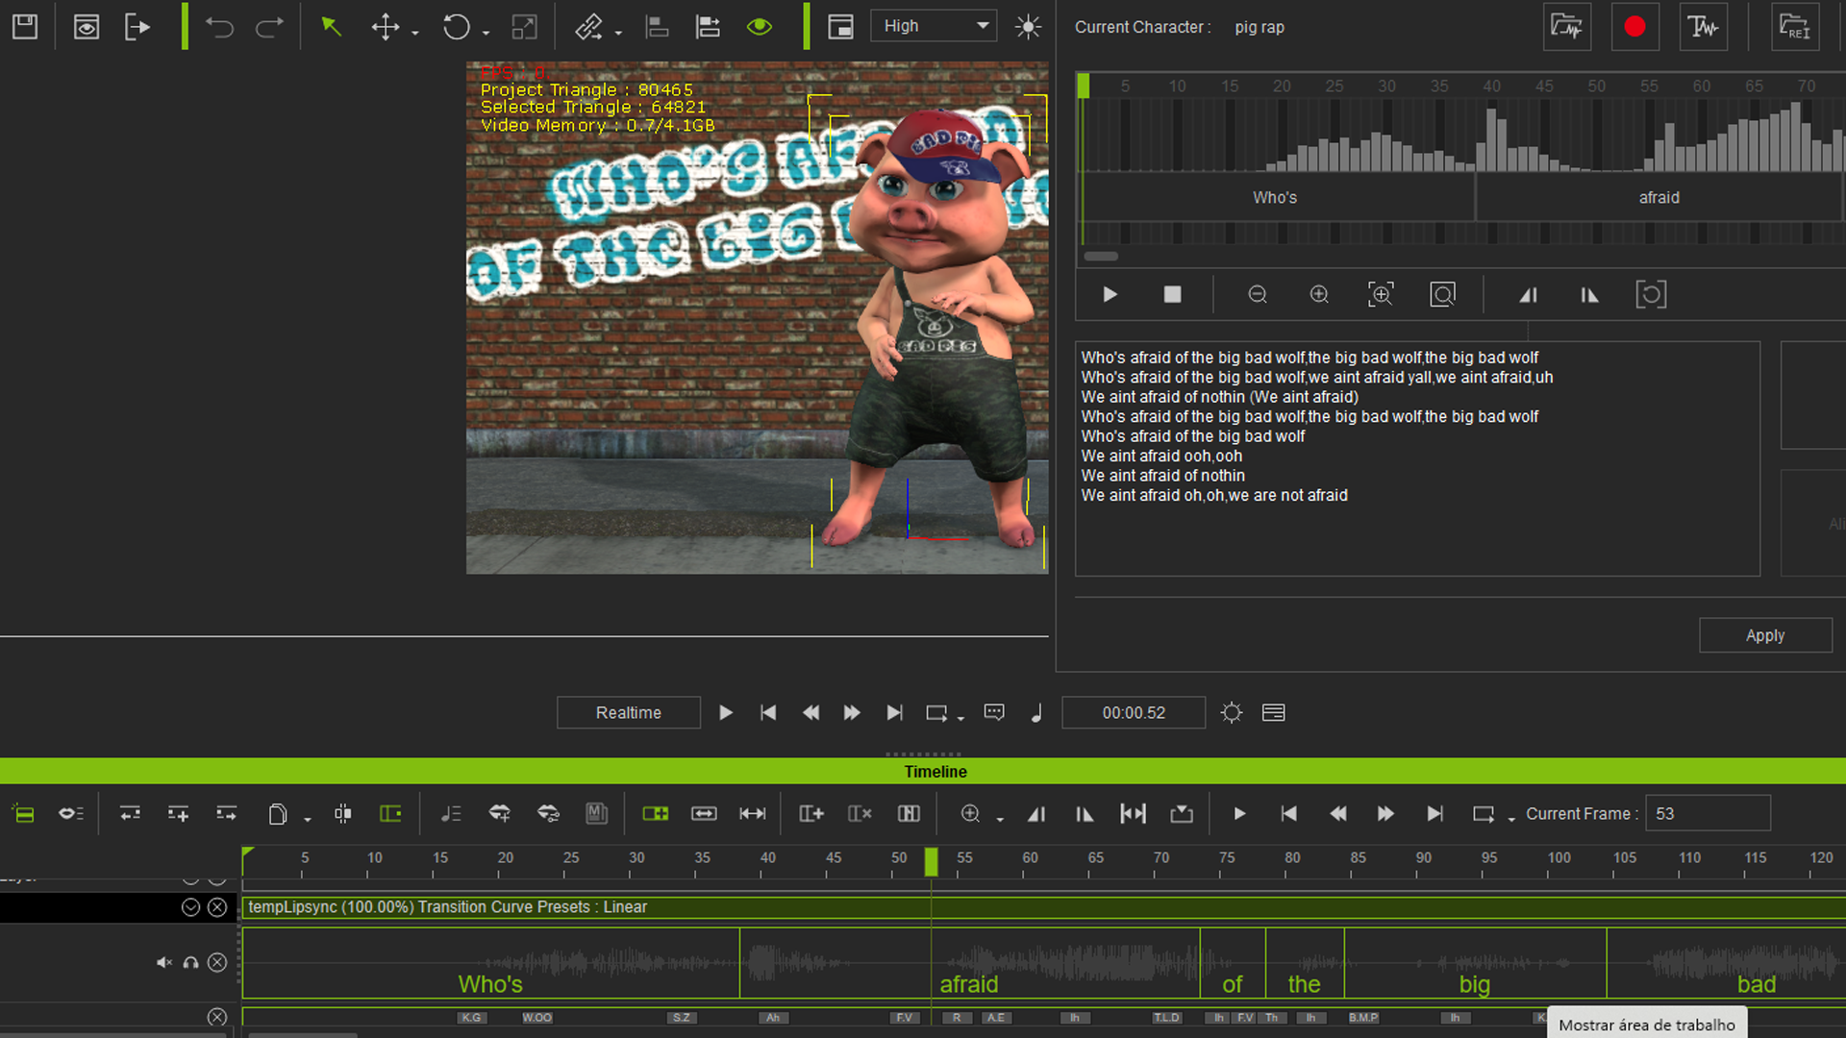Click the Apply button
Image resolution: width=1846 pixels, height=1038 pixels.
click(x=1765, y=635)
